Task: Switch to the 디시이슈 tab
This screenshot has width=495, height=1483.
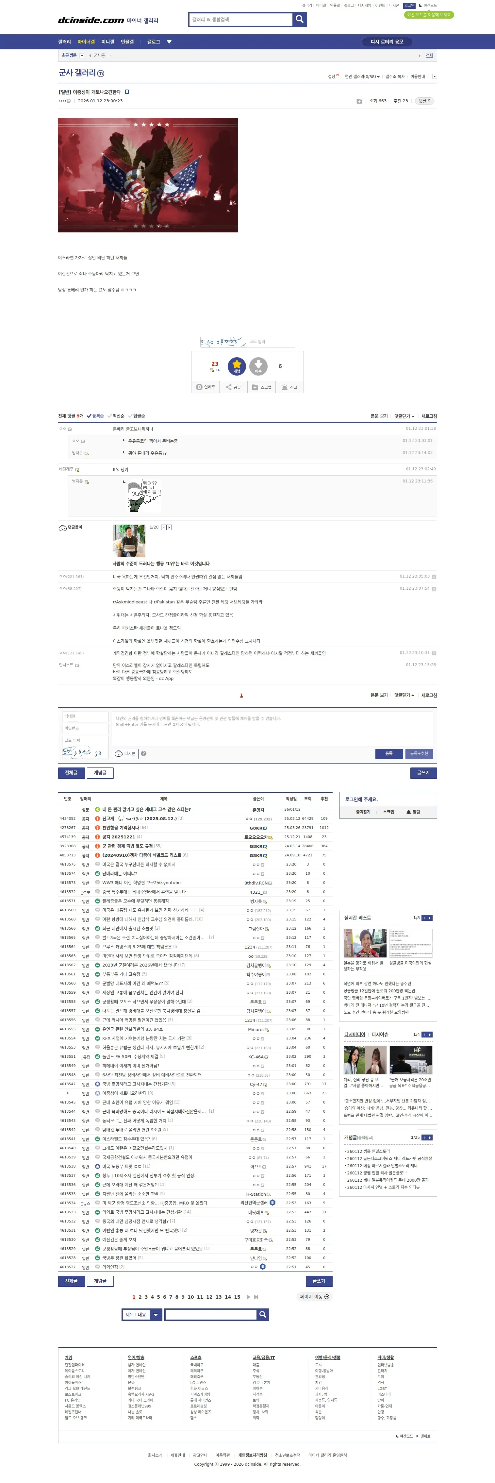Action: coord(380,1035)
